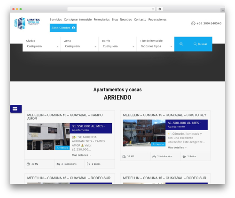Click the browser extension icon next to address bar
Screen dimensions: 235x198
pos(160,9)
